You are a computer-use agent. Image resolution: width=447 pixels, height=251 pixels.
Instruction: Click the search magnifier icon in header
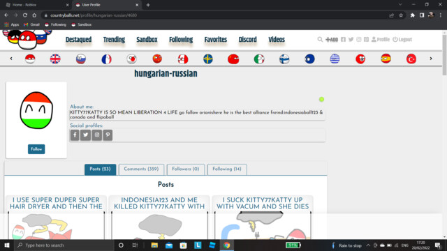pyautogui.click(x=320, y=40)
